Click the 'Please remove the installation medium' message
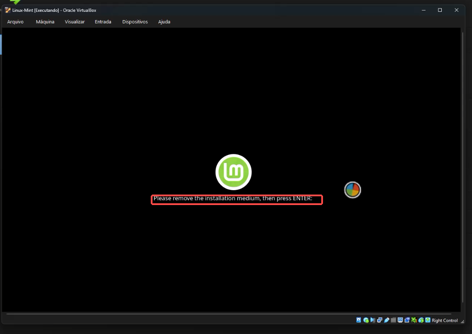Viewport: 472px width, 334px height. 233,198
